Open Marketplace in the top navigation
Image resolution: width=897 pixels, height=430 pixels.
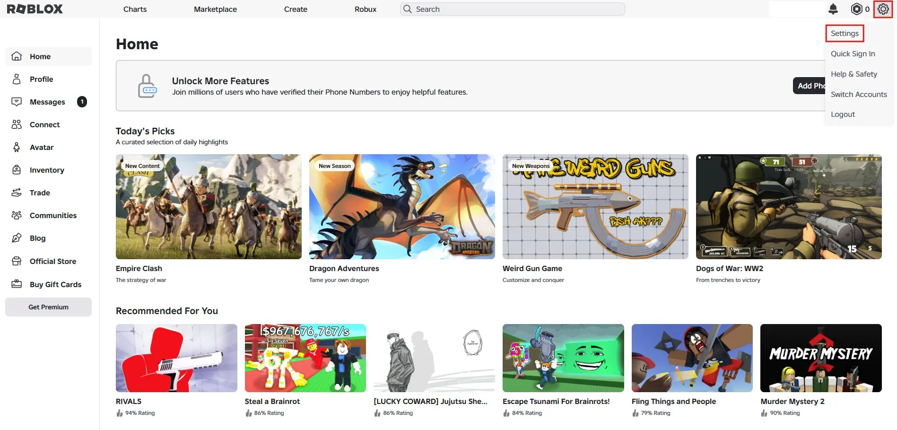point(215,9)
